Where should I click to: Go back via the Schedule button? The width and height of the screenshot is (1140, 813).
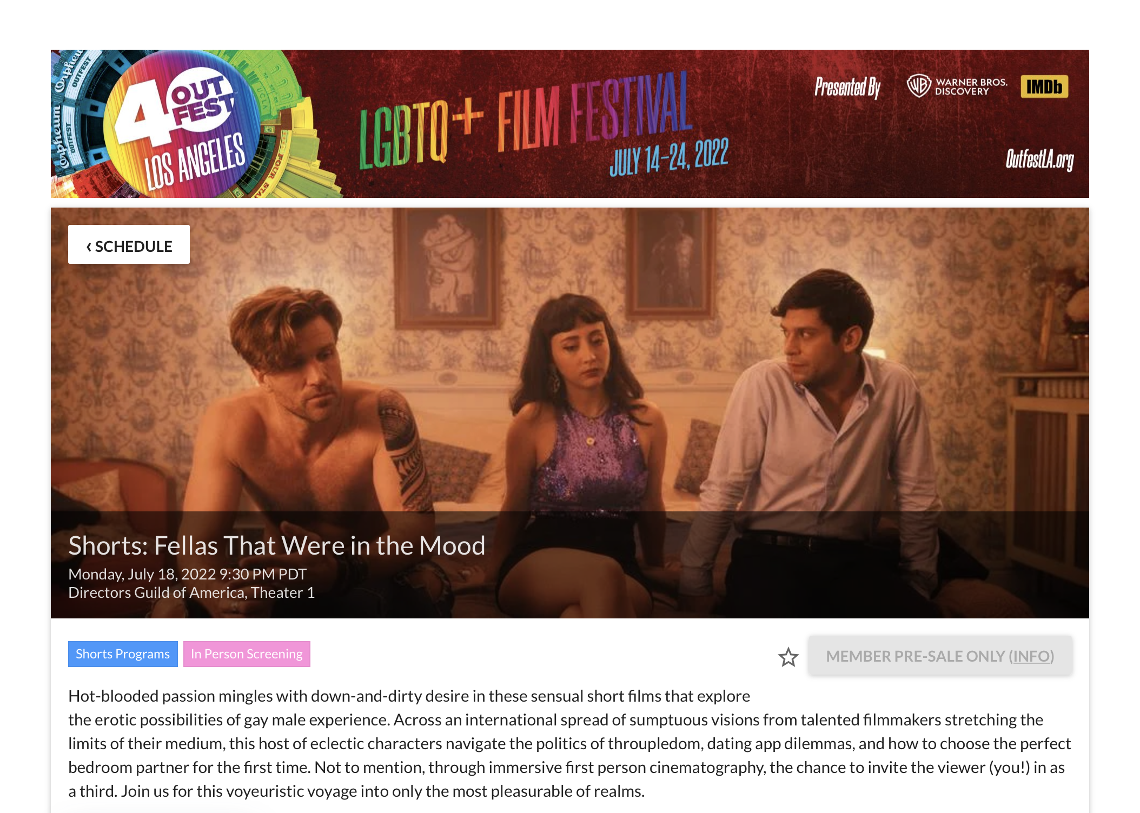pyautogui.click(x=129, y=245)
